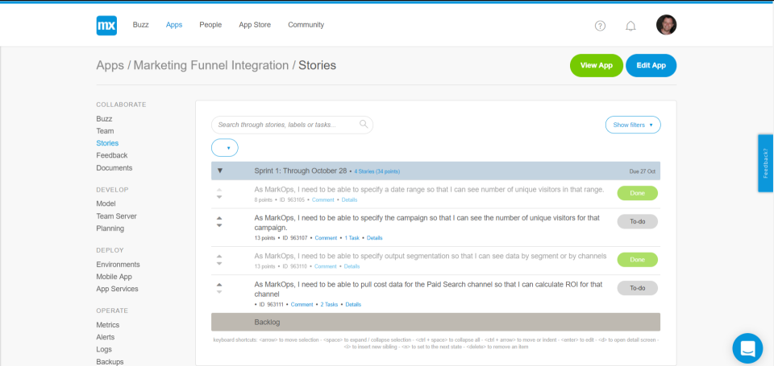The width and height of the screenshot is (774, 366).
Task: Collapse the Sprint 1 section triangle
Action: pos(220,171)
